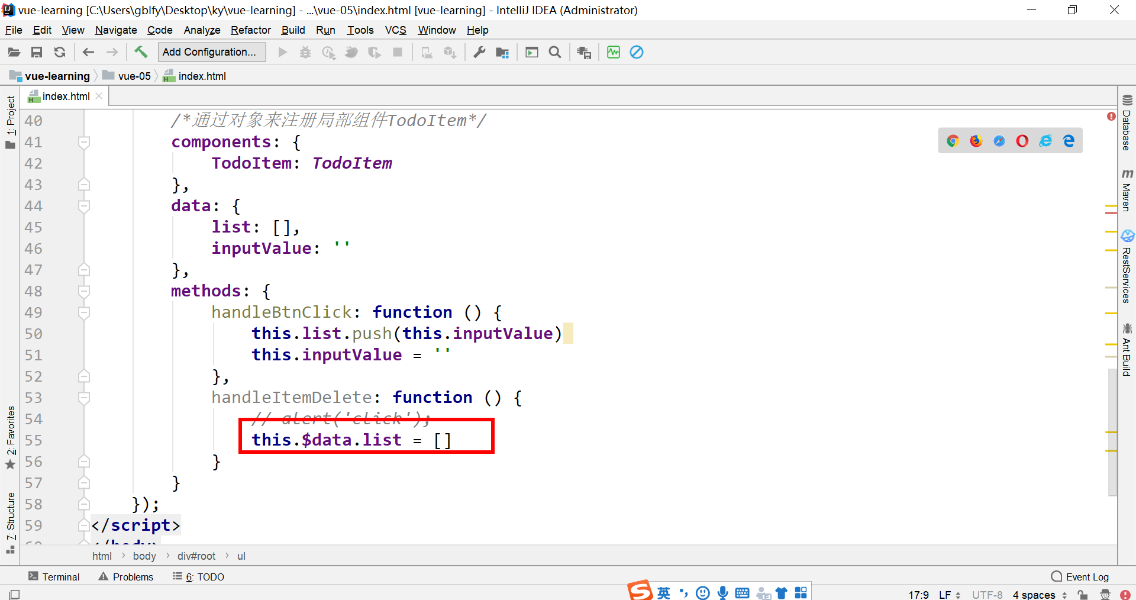Open the LF line separator dropdown
Image resolution: width=1136 pixels, height=600 pixels.
click(x=950, y=595)
